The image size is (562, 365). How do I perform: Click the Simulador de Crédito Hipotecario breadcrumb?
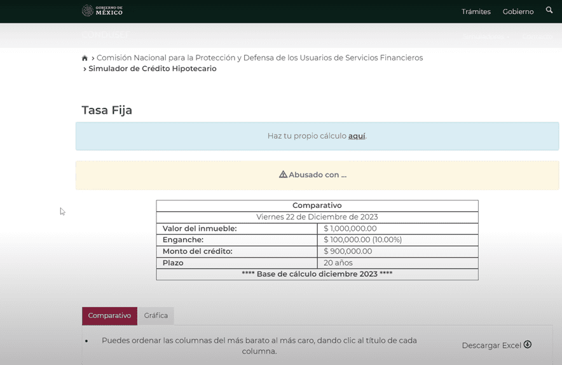pyautogui.click(x=153, y=69)
